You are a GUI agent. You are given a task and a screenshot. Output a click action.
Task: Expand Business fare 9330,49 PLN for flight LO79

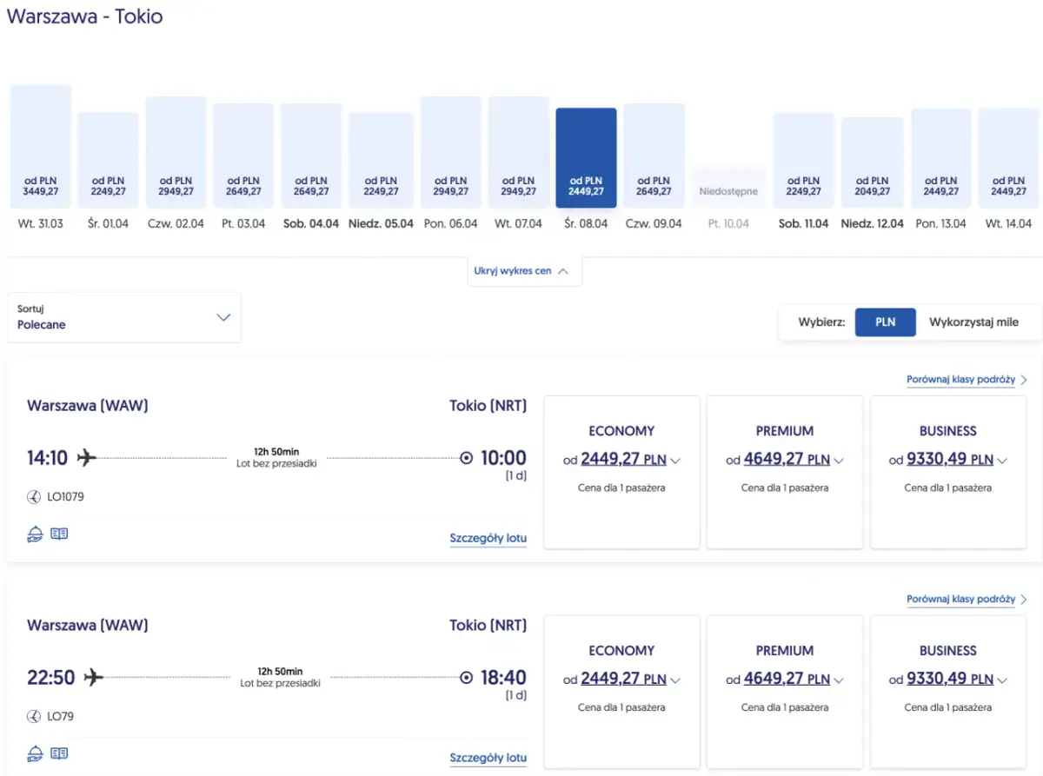[x=947, y=679]
